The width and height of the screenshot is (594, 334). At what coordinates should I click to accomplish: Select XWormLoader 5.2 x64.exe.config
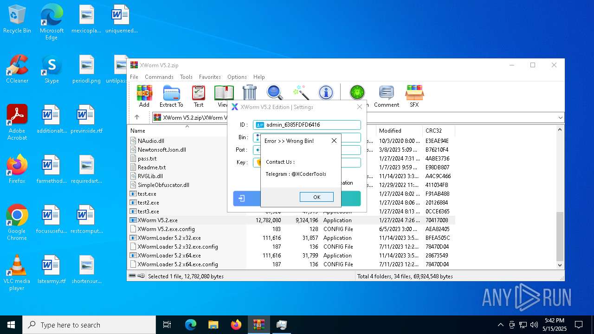pos(178,264)
